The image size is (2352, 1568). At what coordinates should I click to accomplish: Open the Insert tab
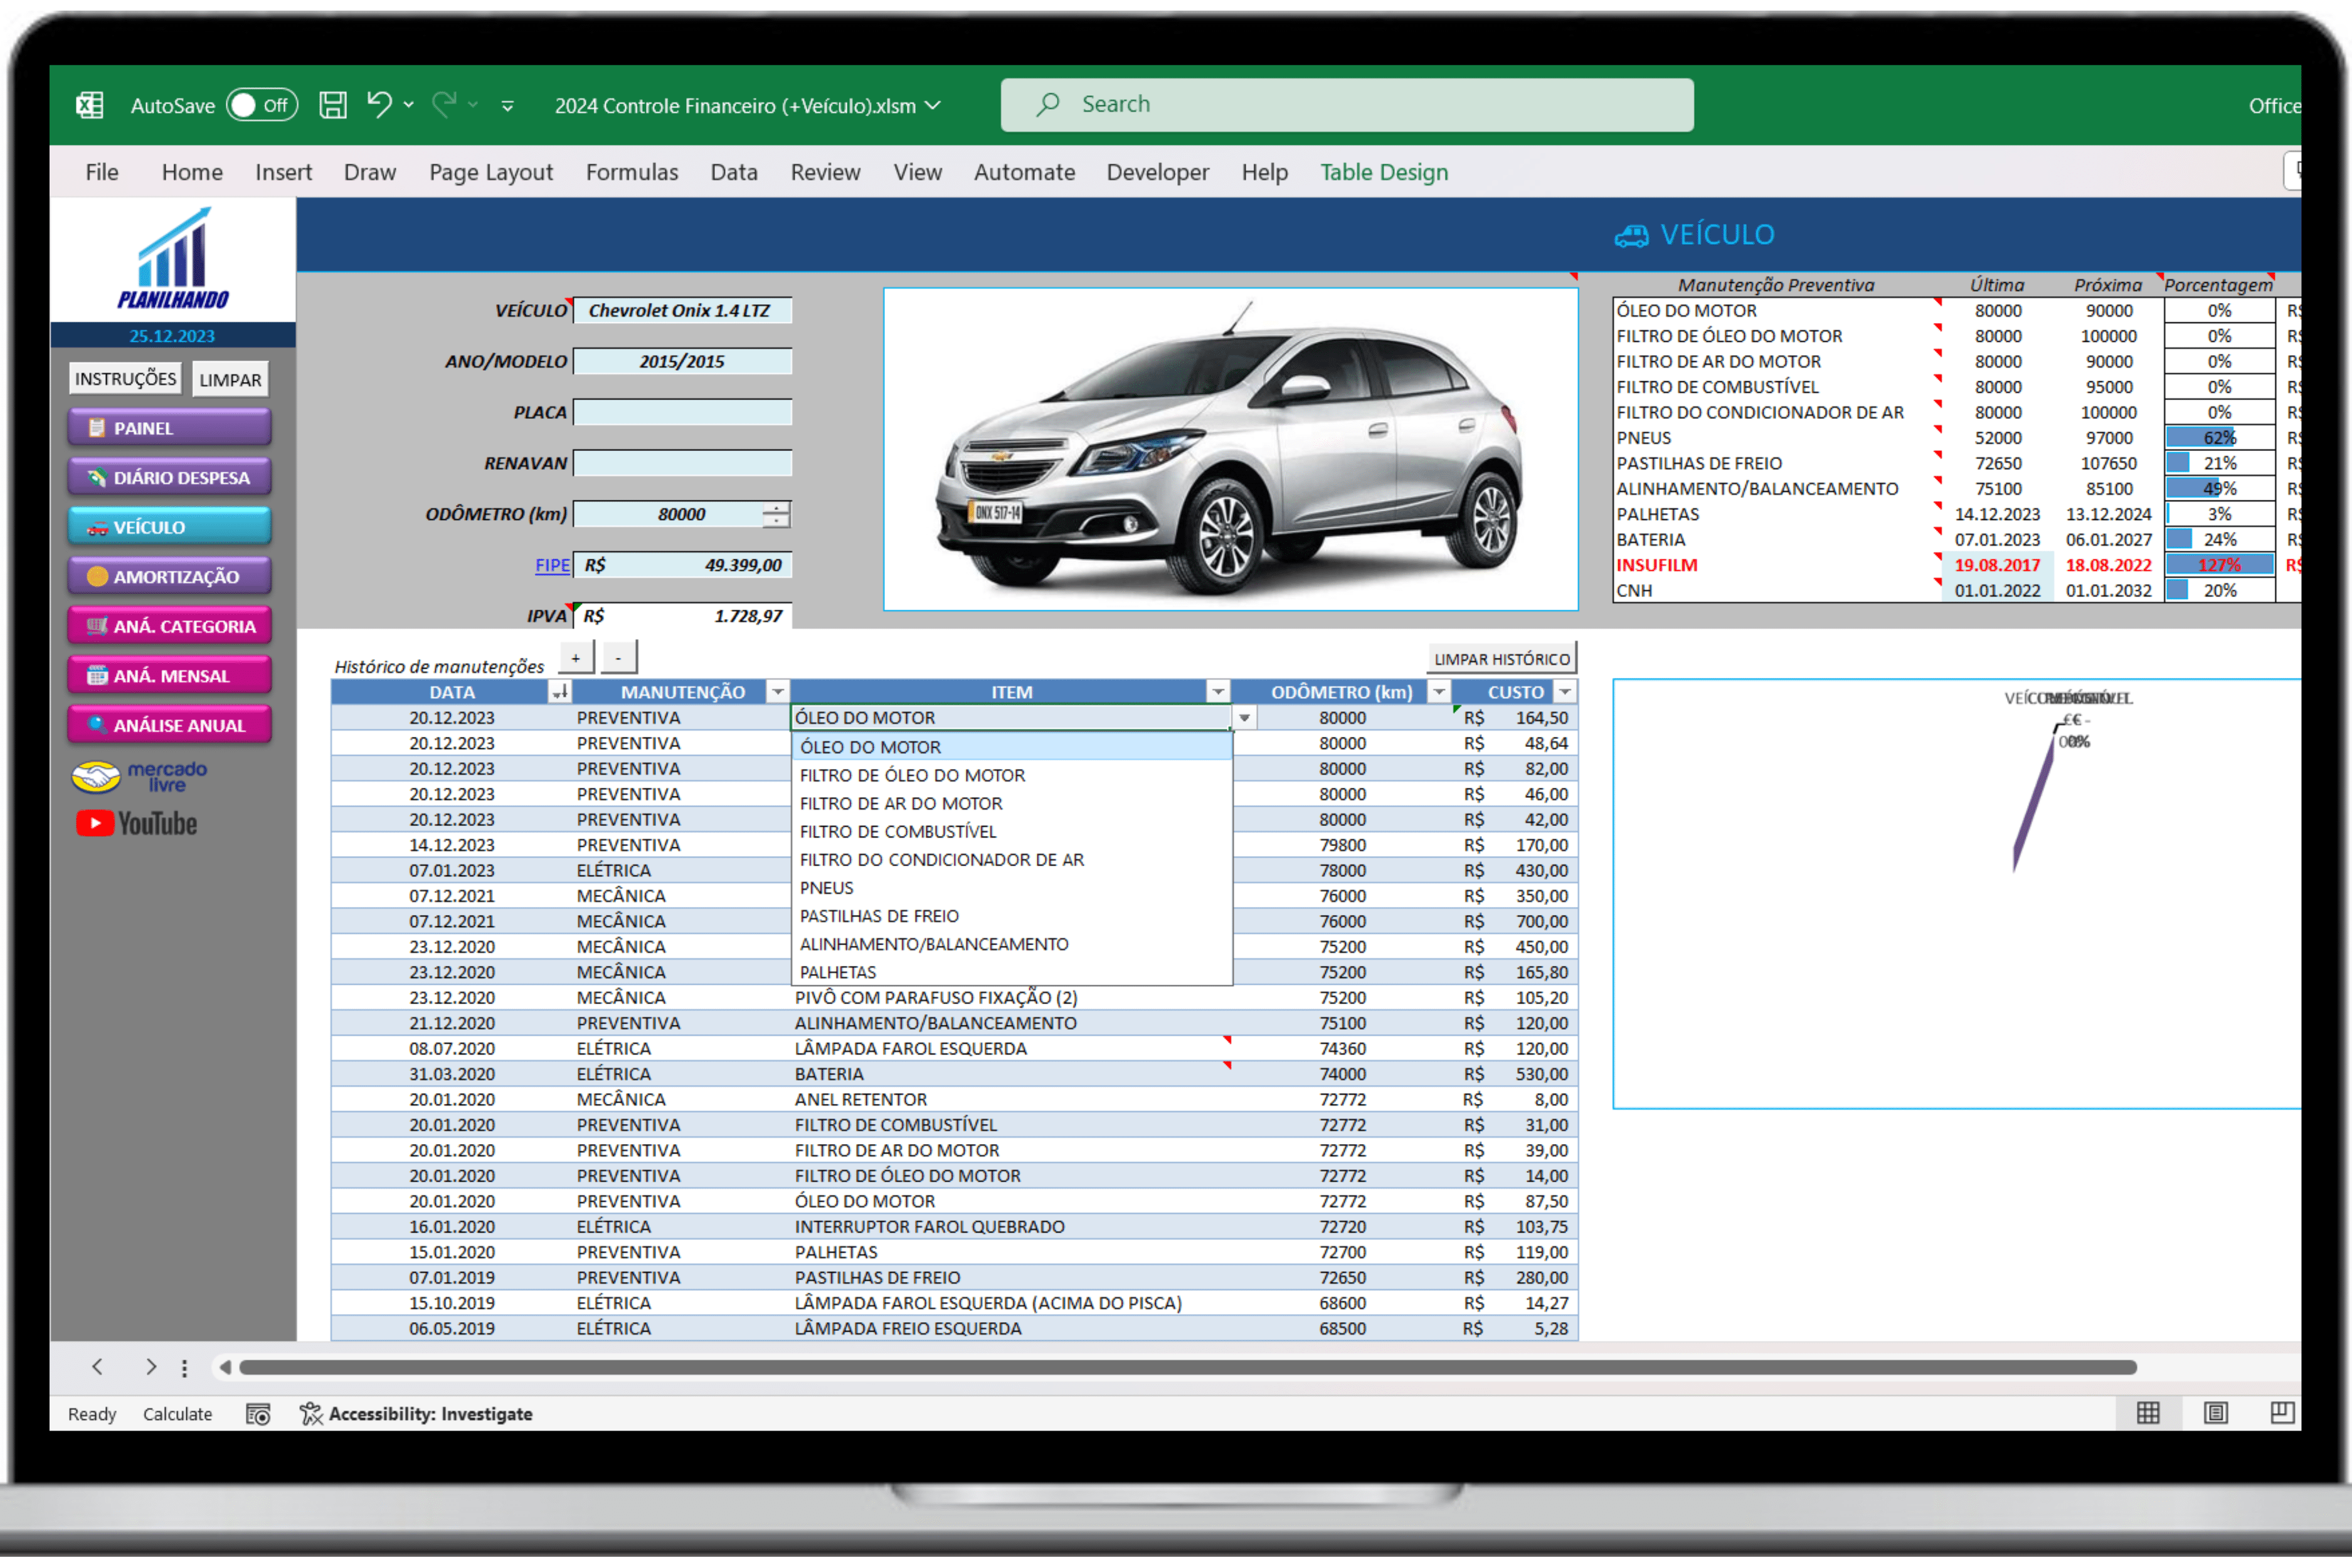point(284,172)
